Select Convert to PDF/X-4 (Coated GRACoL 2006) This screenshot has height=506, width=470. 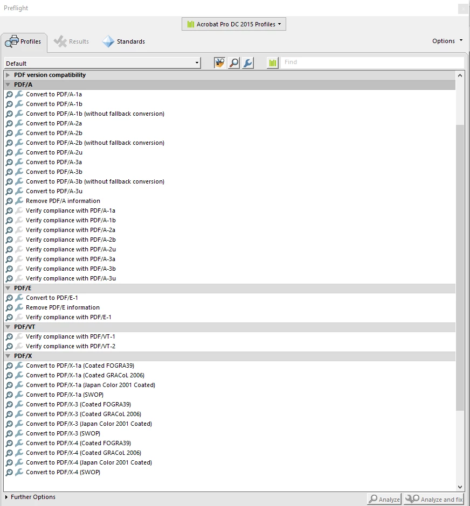click(x=84, y=452)
